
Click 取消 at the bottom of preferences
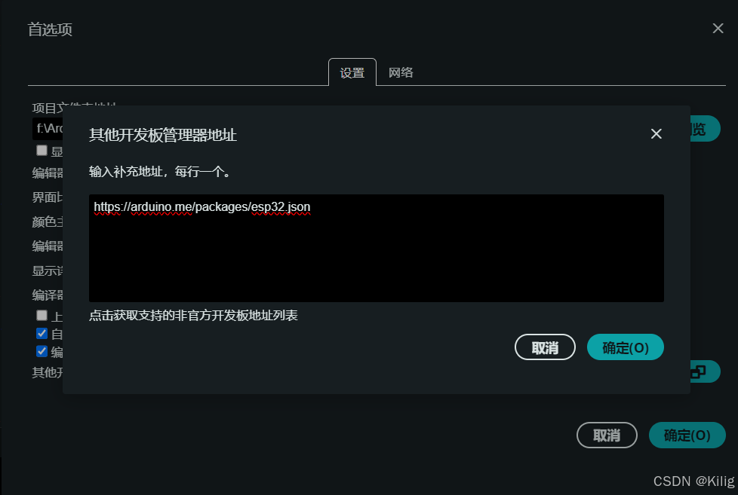pyautogui.click(x=607, y=435)
